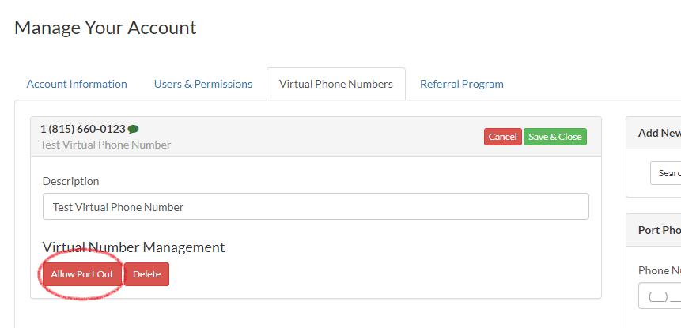Image resolution: width=681 pixels, height=328 pixels.
Task: Focus the Description text field
Action: (x=316, y=207)
